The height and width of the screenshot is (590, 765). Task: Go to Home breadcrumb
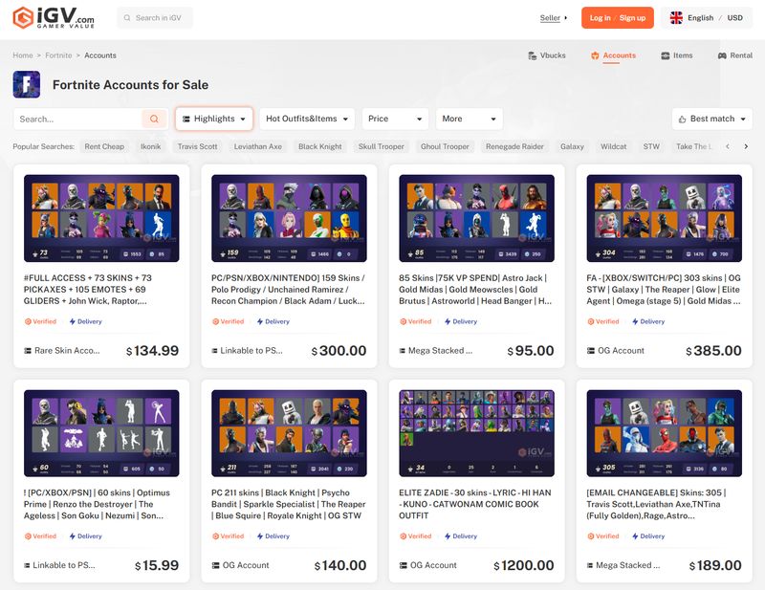tap(23, 55)
